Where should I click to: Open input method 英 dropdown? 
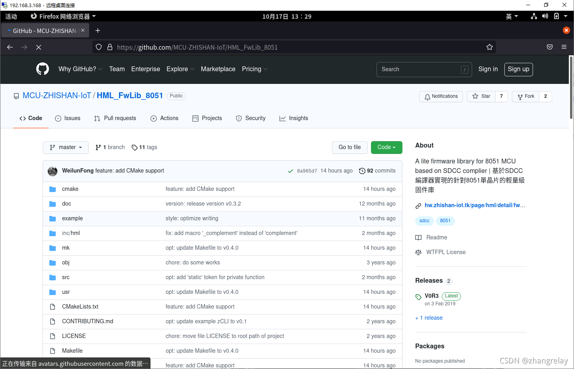click(x=512, y=16)
